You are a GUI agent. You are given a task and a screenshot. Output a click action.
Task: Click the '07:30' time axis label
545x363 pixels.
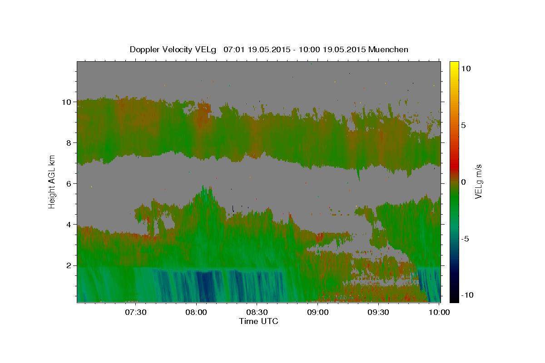(x=136, y=312)
